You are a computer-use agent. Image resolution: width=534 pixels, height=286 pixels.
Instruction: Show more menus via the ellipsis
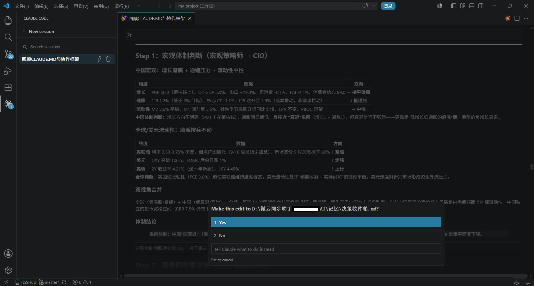tap(138, 6)
